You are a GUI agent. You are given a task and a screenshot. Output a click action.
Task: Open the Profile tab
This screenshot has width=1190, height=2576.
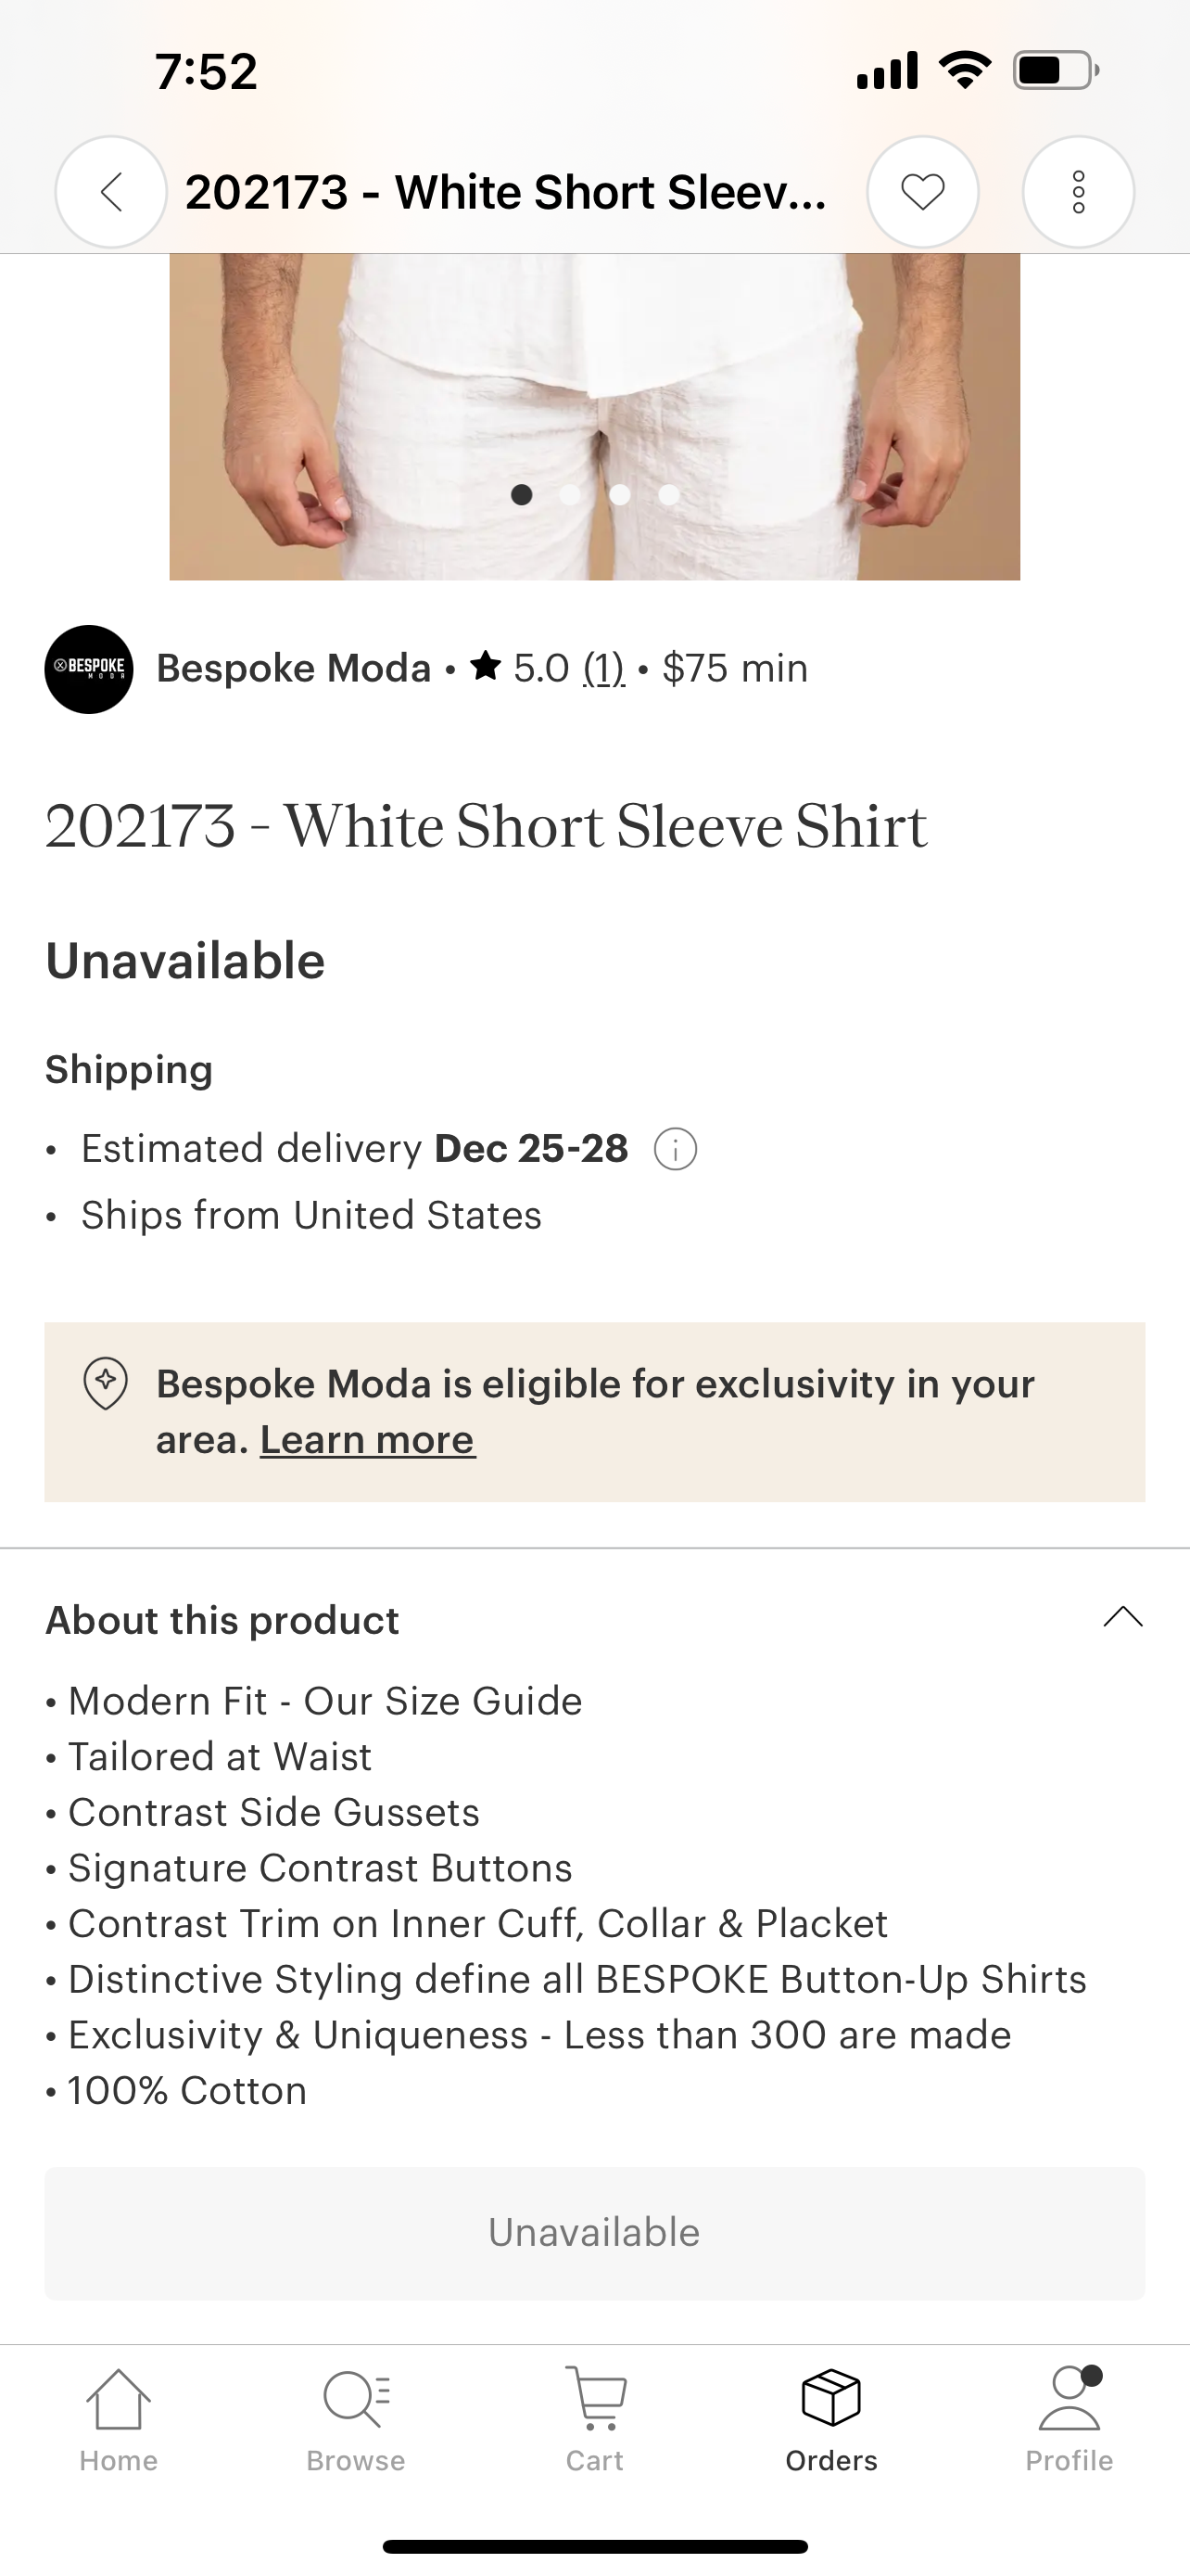[1070, 2419]
